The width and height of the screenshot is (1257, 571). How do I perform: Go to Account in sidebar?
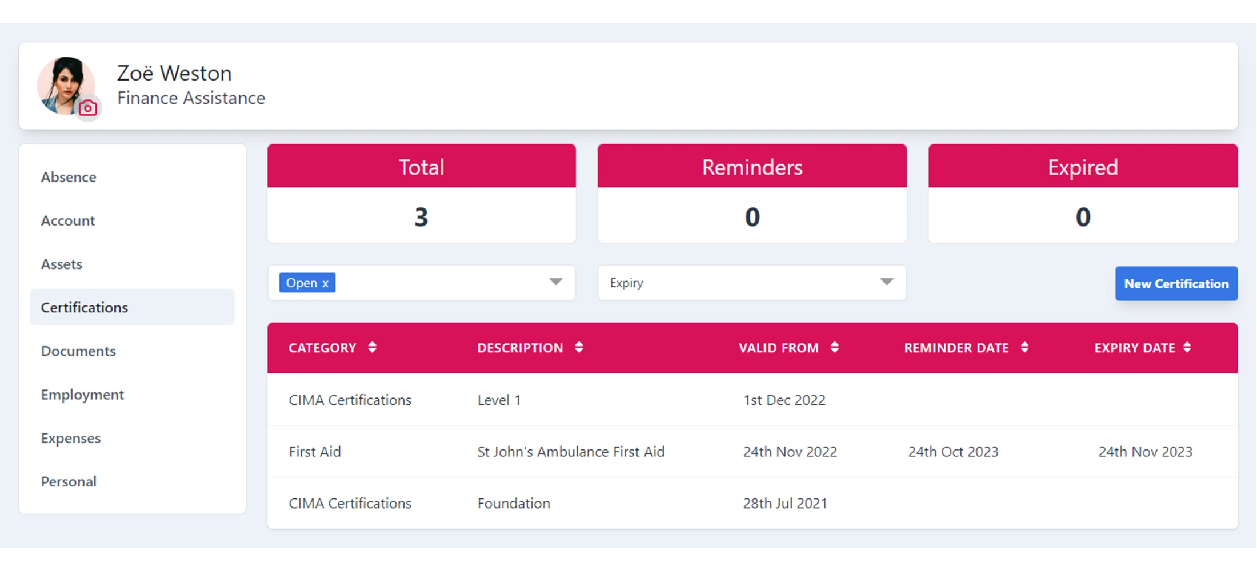point(68,220)
